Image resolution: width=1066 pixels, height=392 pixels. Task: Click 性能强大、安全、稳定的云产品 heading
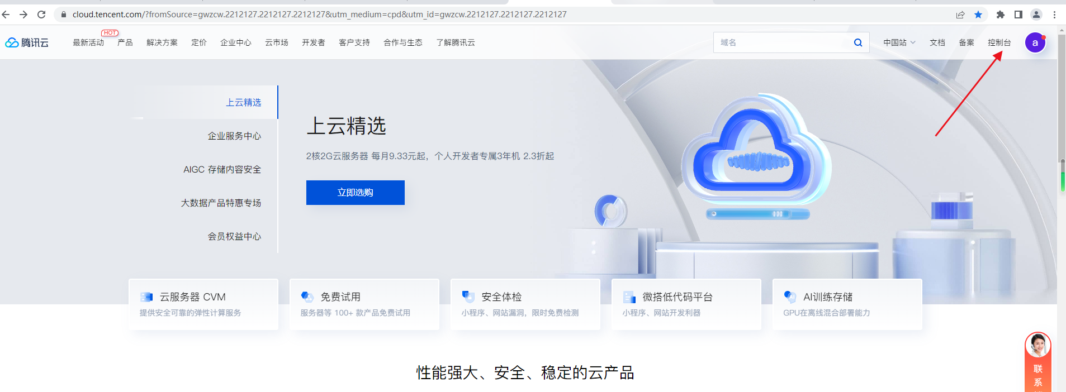tap(525, 372)
